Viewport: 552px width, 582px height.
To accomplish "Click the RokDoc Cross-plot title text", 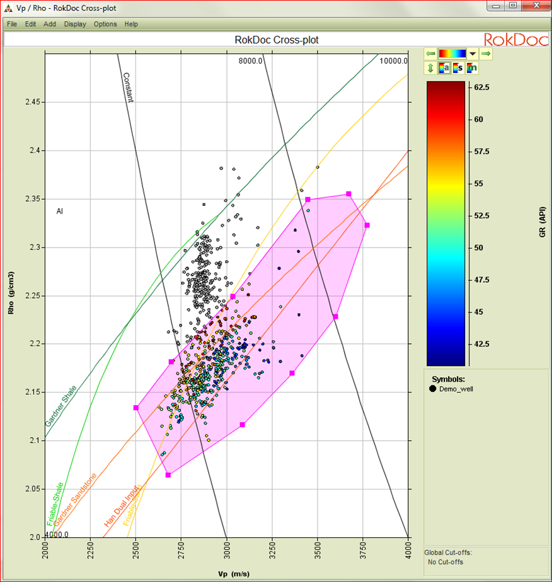I will (x=276, y=40).
